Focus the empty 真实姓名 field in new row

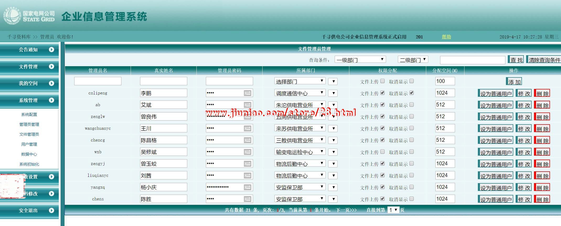click(164, 81)
